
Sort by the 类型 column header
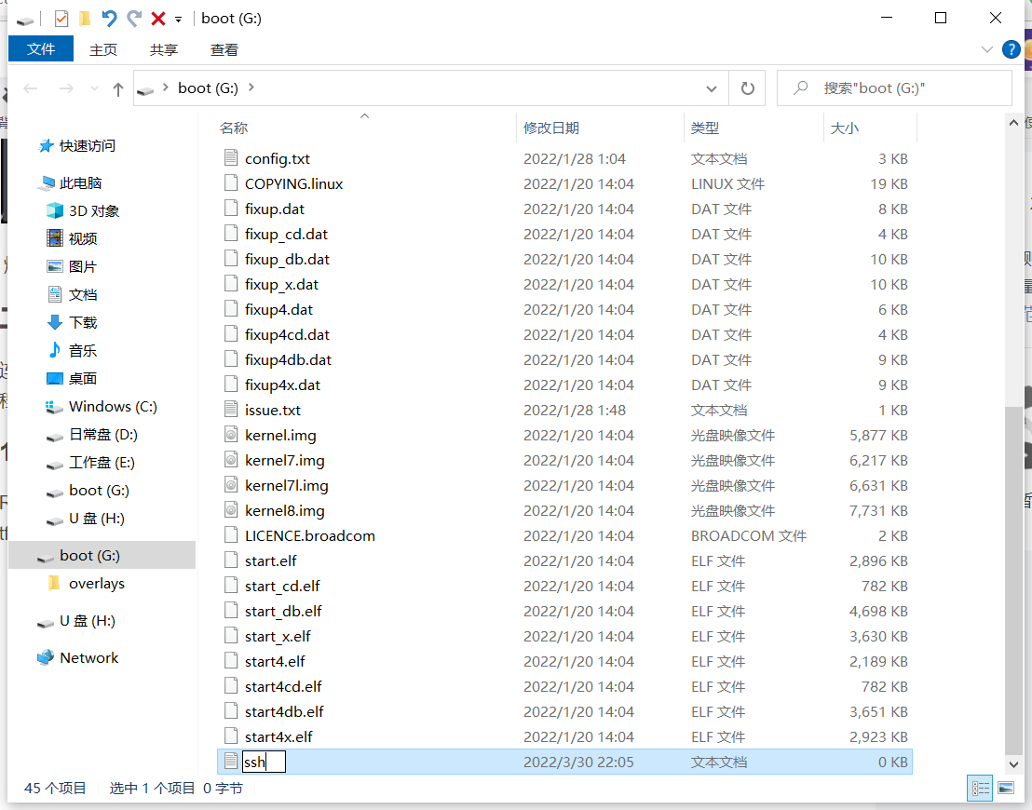tap(705, 128)
